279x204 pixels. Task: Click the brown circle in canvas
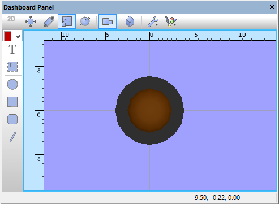[x=149, y=110]
